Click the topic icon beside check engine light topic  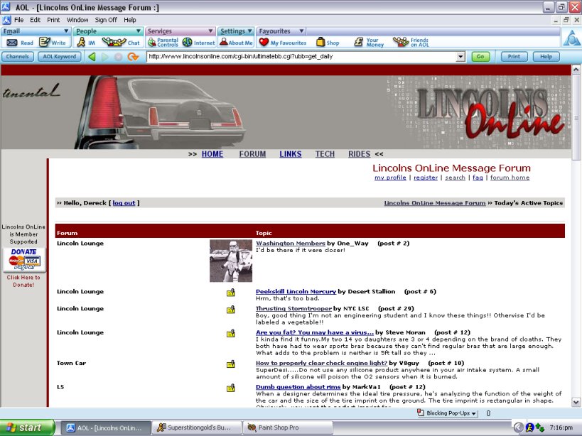(x=231, y=364)
